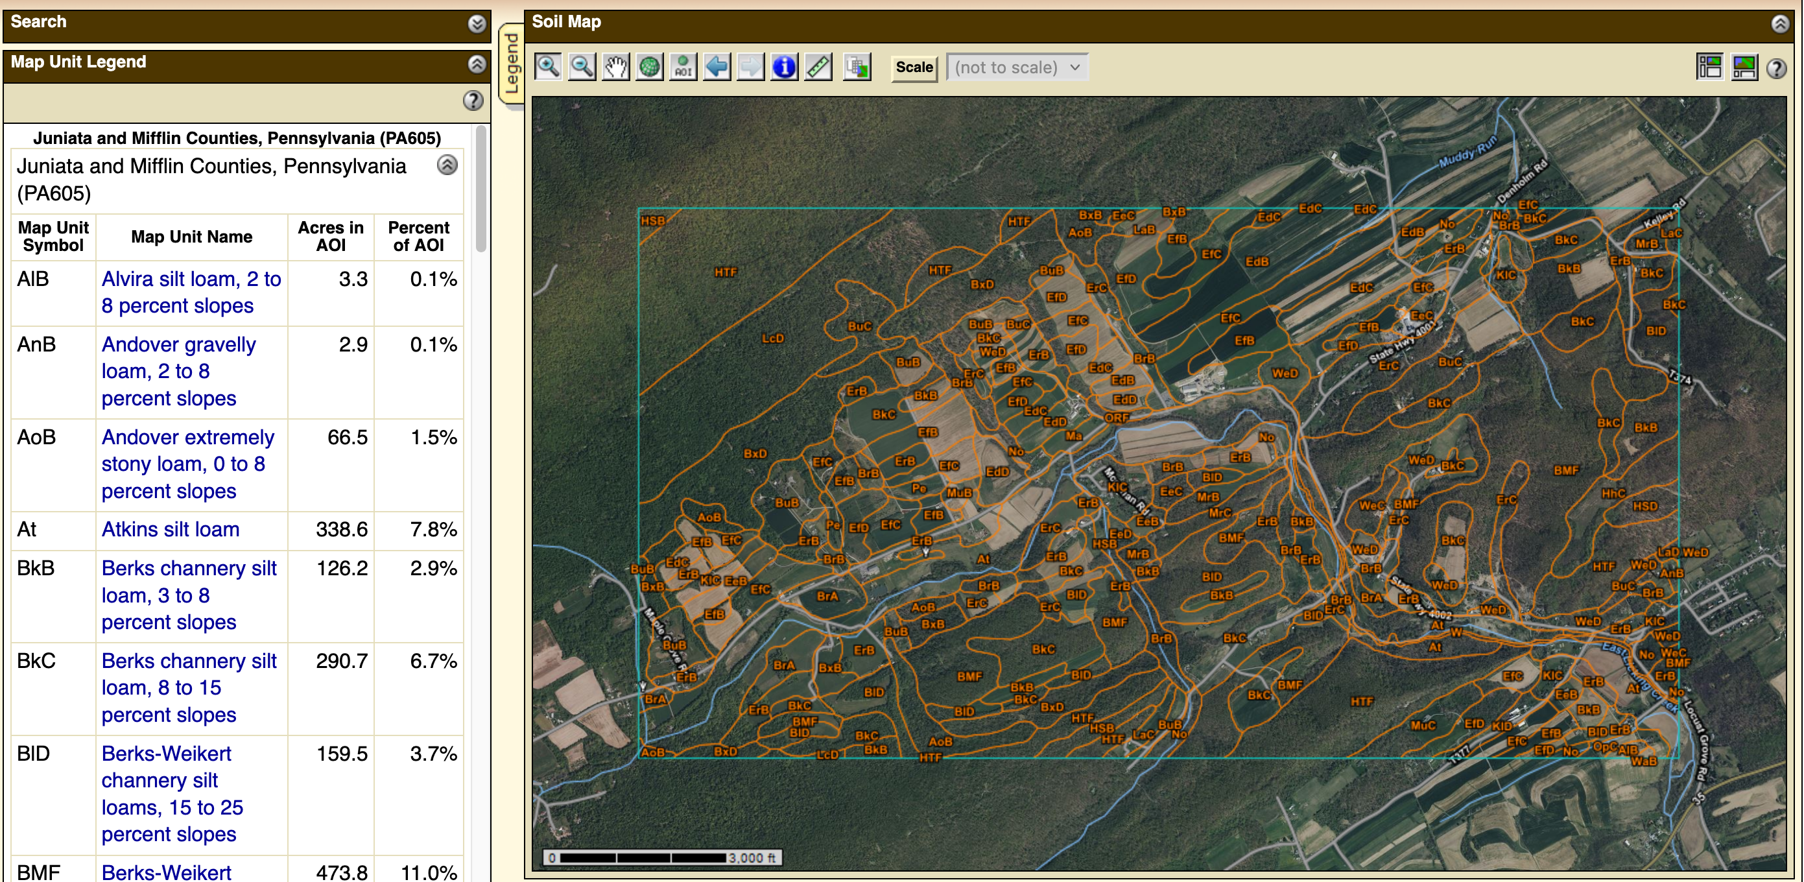1804x882 pixels.
Task: Open Berks-Weikert 15 to 25 percent link
Action: coord(172,794)
